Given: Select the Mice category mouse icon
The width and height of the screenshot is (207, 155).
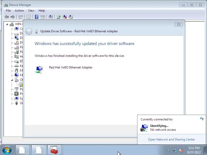Looking at the screenshot, I should point(17,71).
